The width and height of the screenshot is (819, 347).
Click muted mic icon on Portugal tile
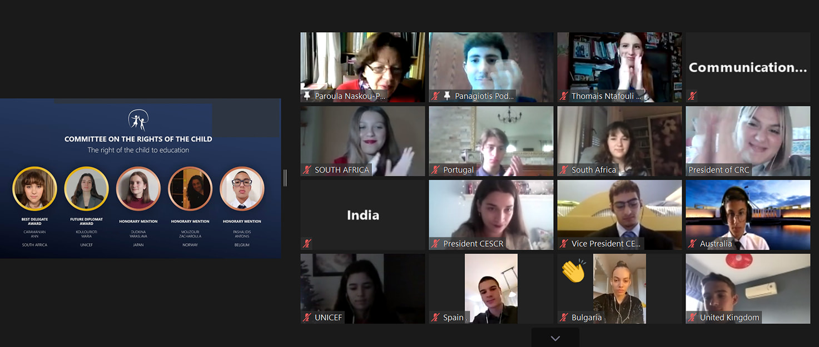(x=435, y=170)
